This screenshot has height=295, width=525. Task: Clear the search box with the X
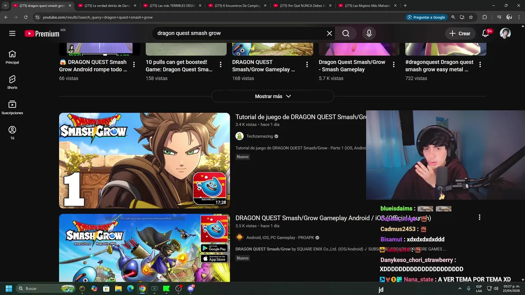pos(329,33)
